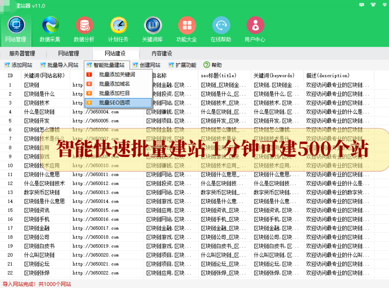Open the 数据采集 module icon

[x=50, y=25]
